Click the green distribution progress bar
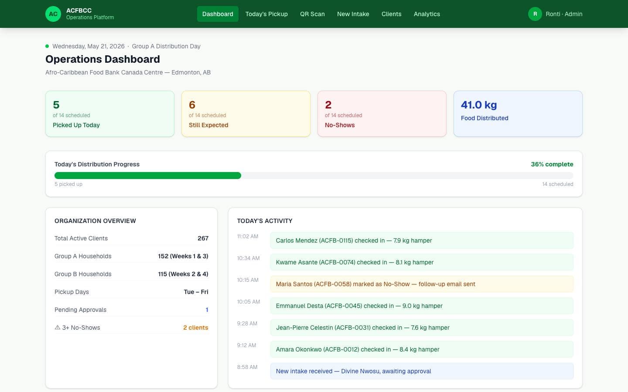The image size is (628, 392). click(148, 176)
